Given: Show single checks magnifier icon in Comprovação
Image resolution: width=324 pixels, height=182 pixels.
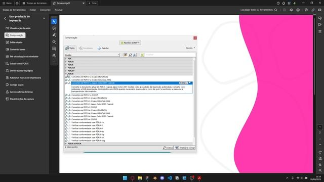Looking at the screenshot, I should click(130, 55).
